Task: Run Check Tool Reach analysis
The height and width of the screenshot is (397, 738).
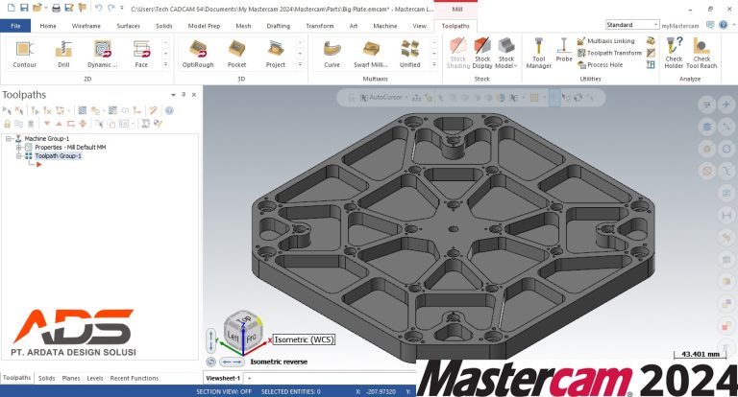Action: click(x=701, y=54)
